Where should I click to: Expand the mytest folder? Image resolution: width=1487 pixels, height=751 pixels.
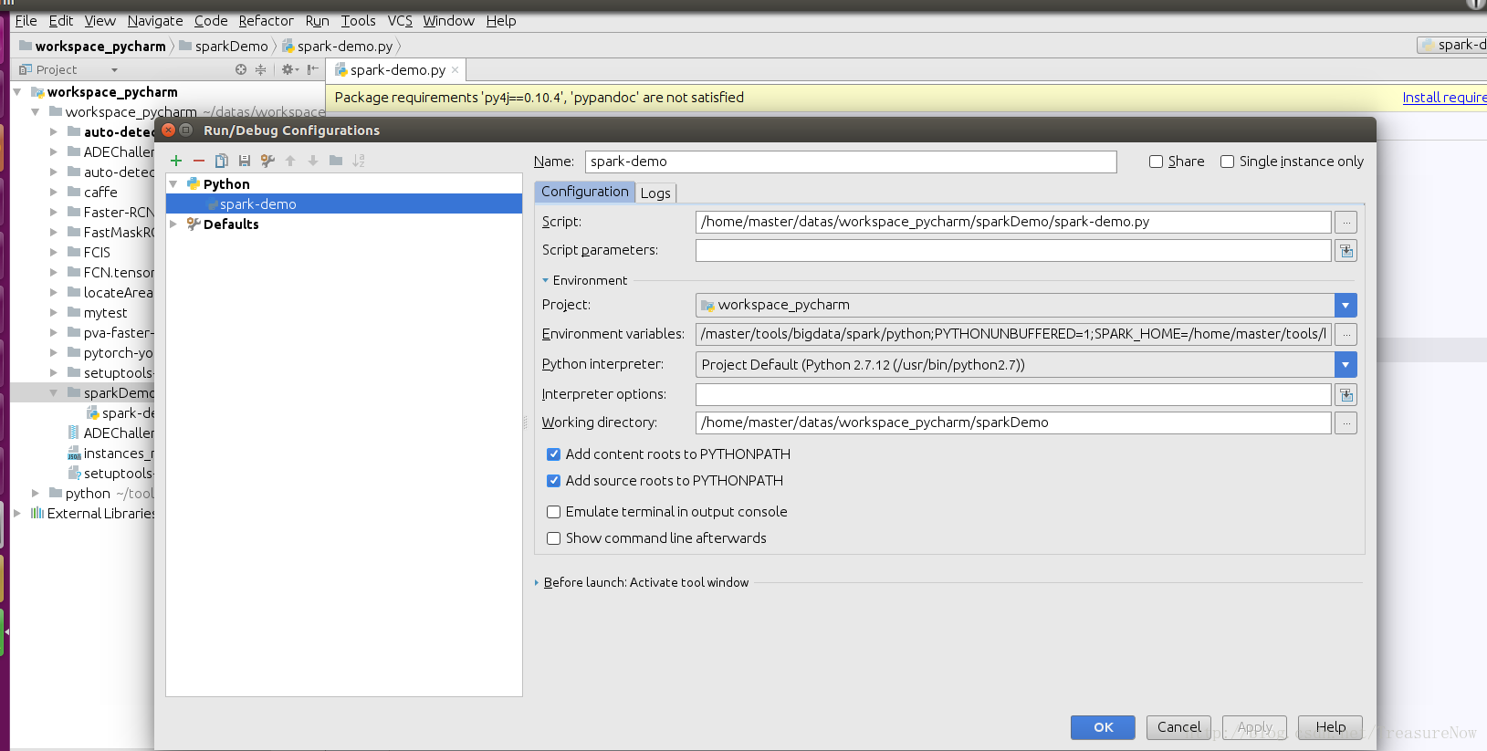(x=53, y=313)
